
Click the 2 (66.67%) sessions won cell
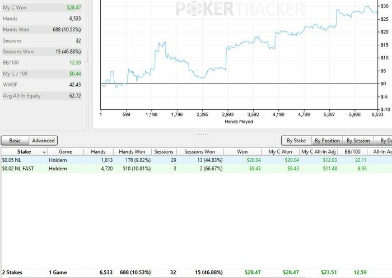211,169
